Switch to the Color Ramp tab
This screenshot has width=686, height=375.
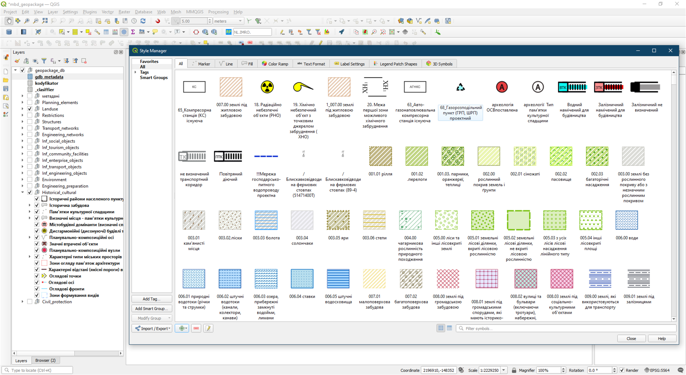275,64
